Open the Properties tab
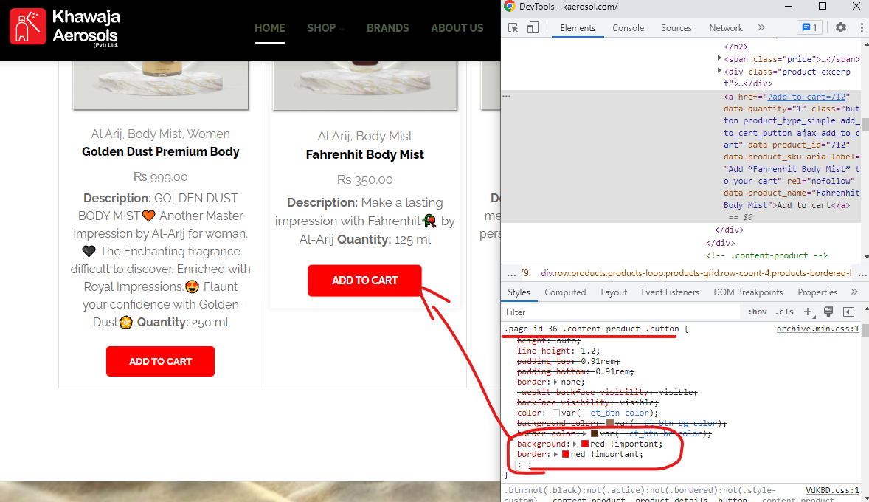The width and height of the screenshot is (869, 502). pos(817,292)
